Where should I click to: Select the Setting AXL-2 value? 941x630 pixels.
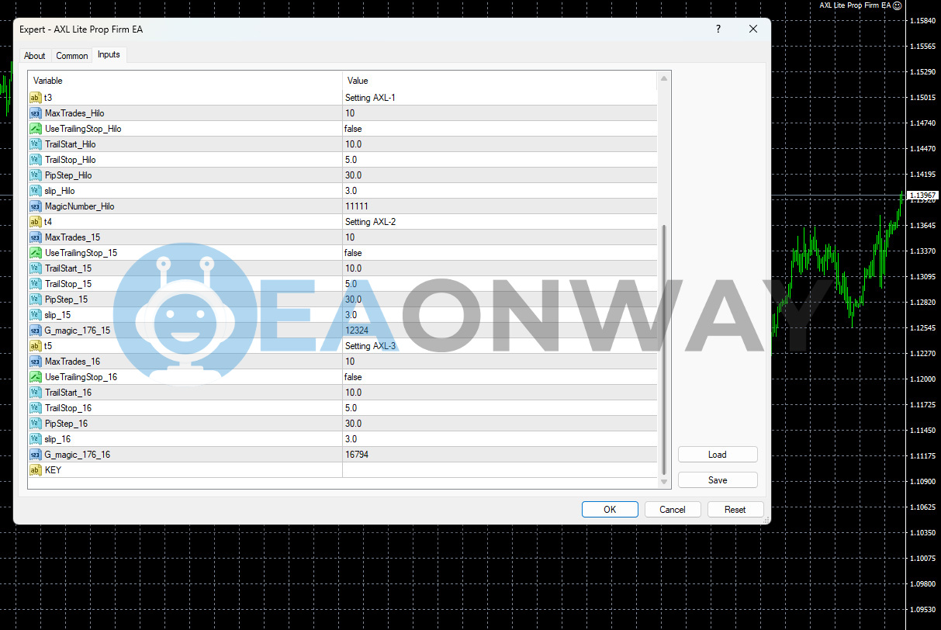point(371,222)
